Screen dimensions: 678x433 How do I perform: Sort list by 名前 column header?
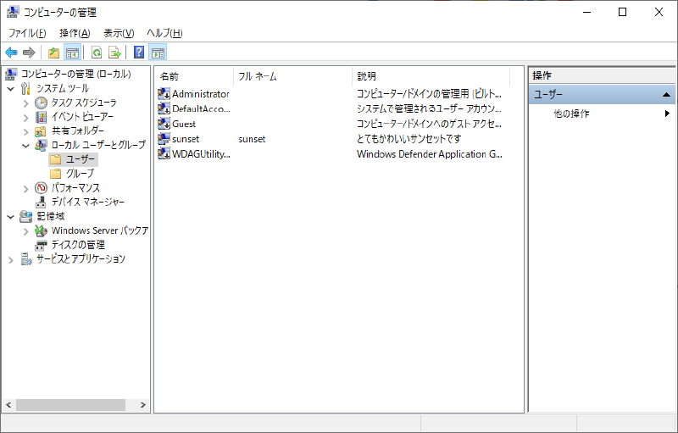pyautogui.click(x=193, y=76)
